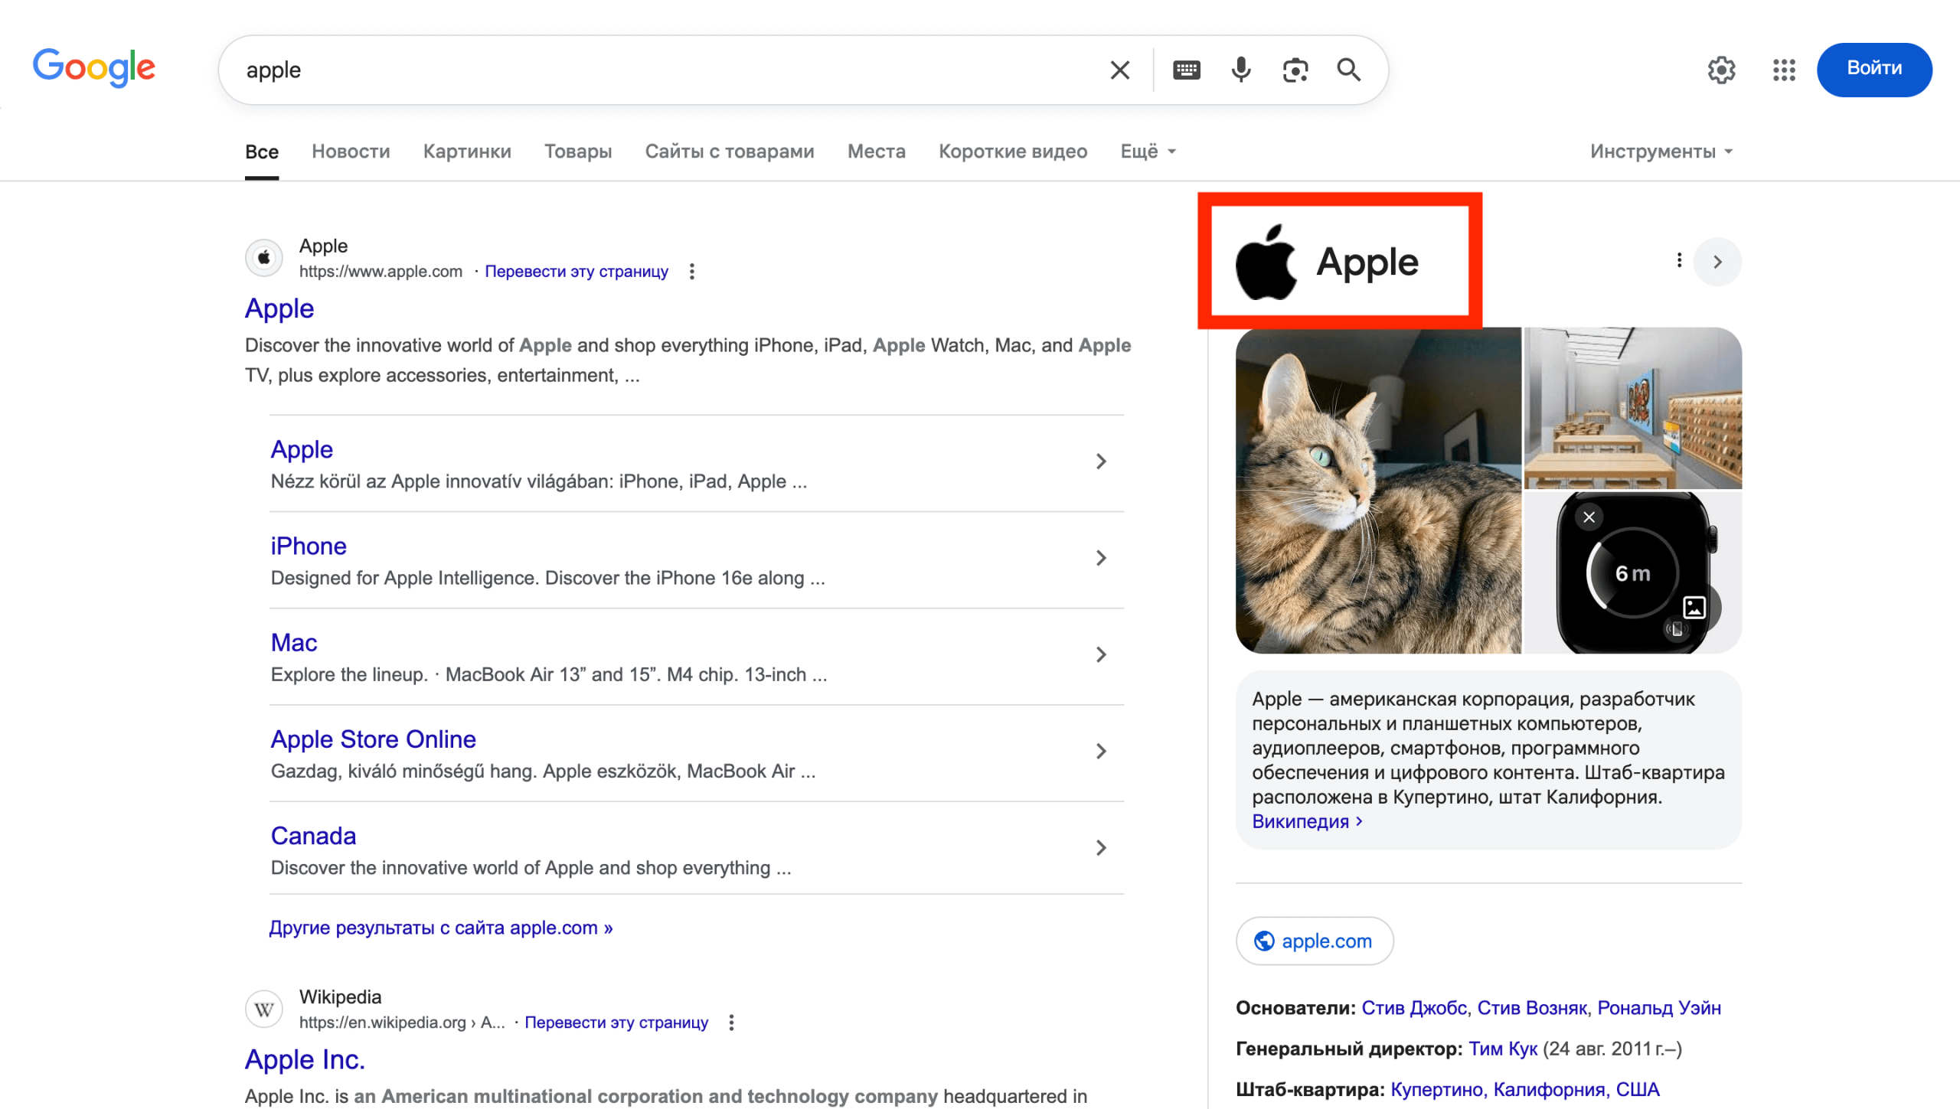Switch to the Места tab

[877, 152]
